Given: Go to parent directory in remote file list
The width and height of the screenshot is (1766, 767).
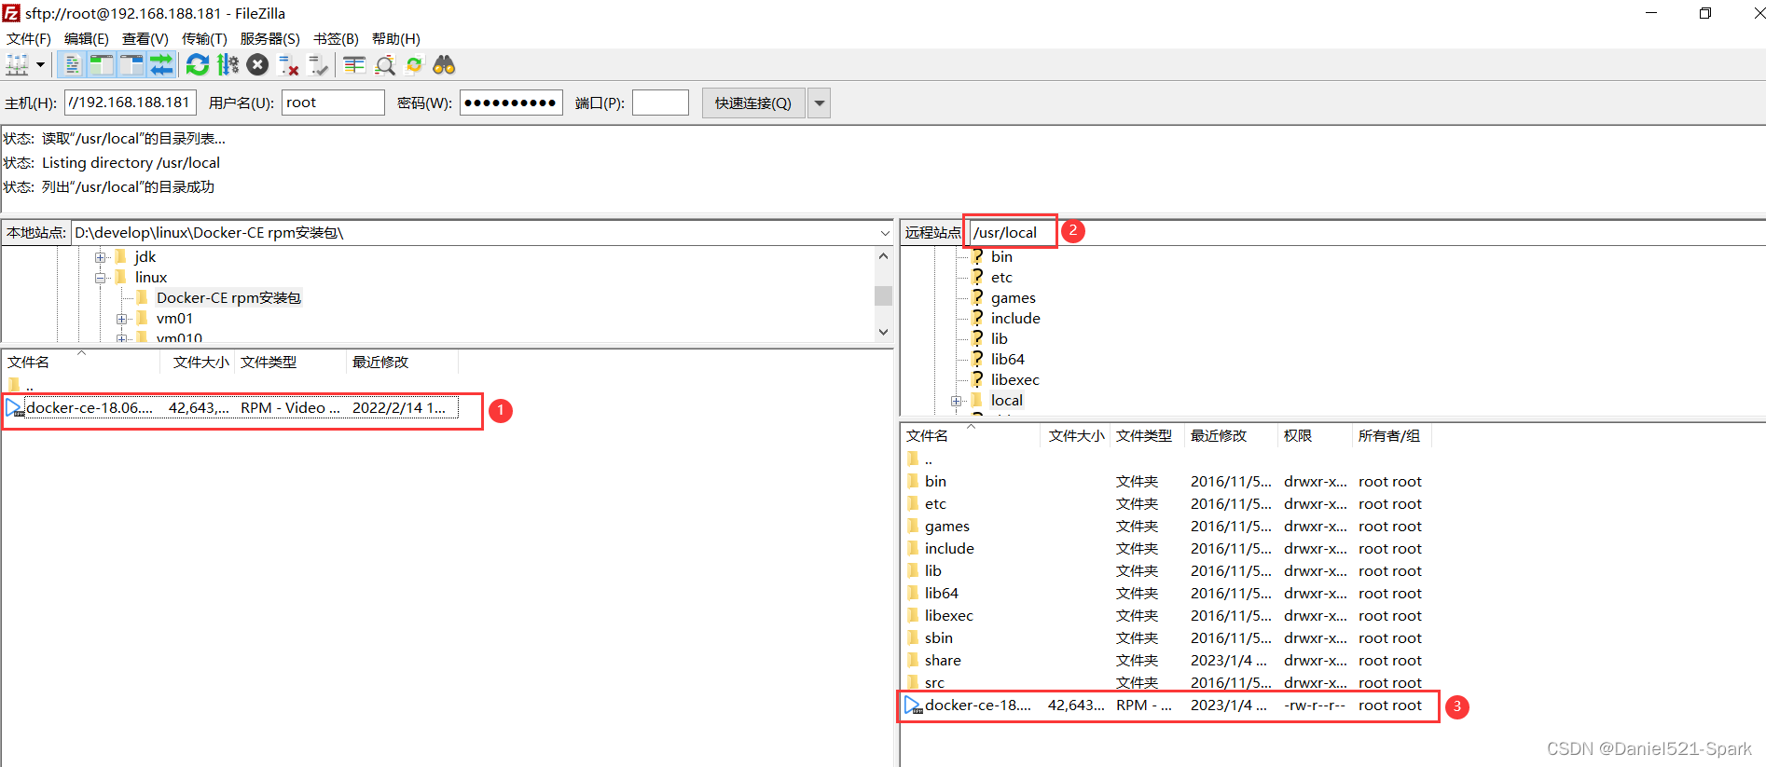Looking at the screenshot, I should [920, 459].
